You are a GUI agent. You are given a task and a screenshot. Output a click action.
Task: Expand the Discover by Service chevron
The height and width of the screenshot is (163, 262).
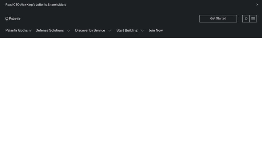point(110,31)
